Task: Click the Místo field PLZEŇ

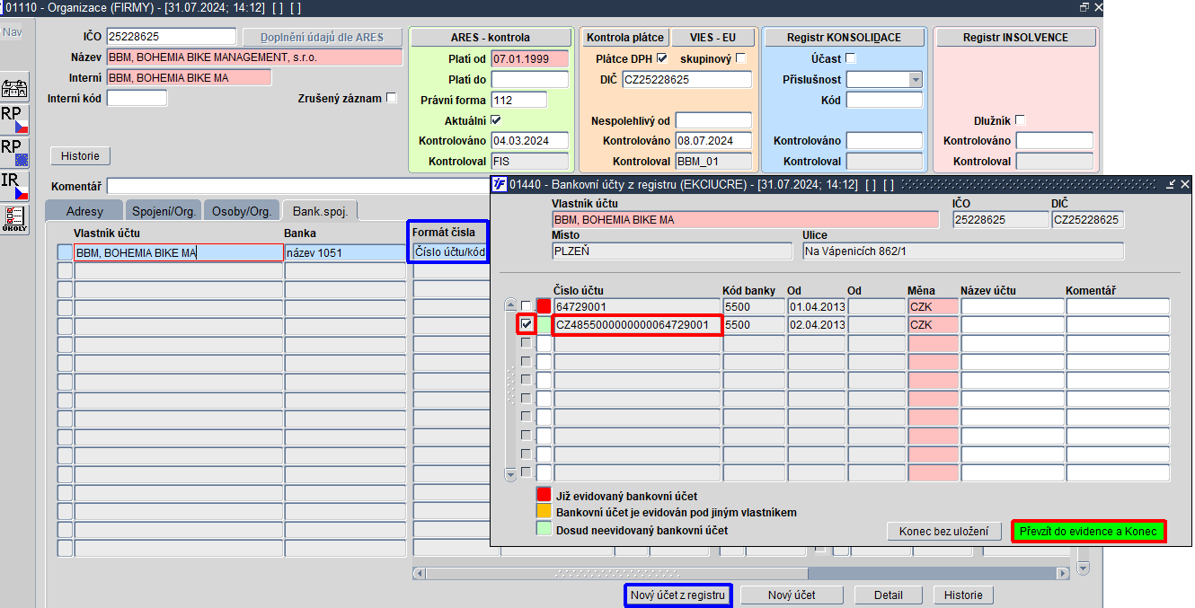Action: [674, 251]
